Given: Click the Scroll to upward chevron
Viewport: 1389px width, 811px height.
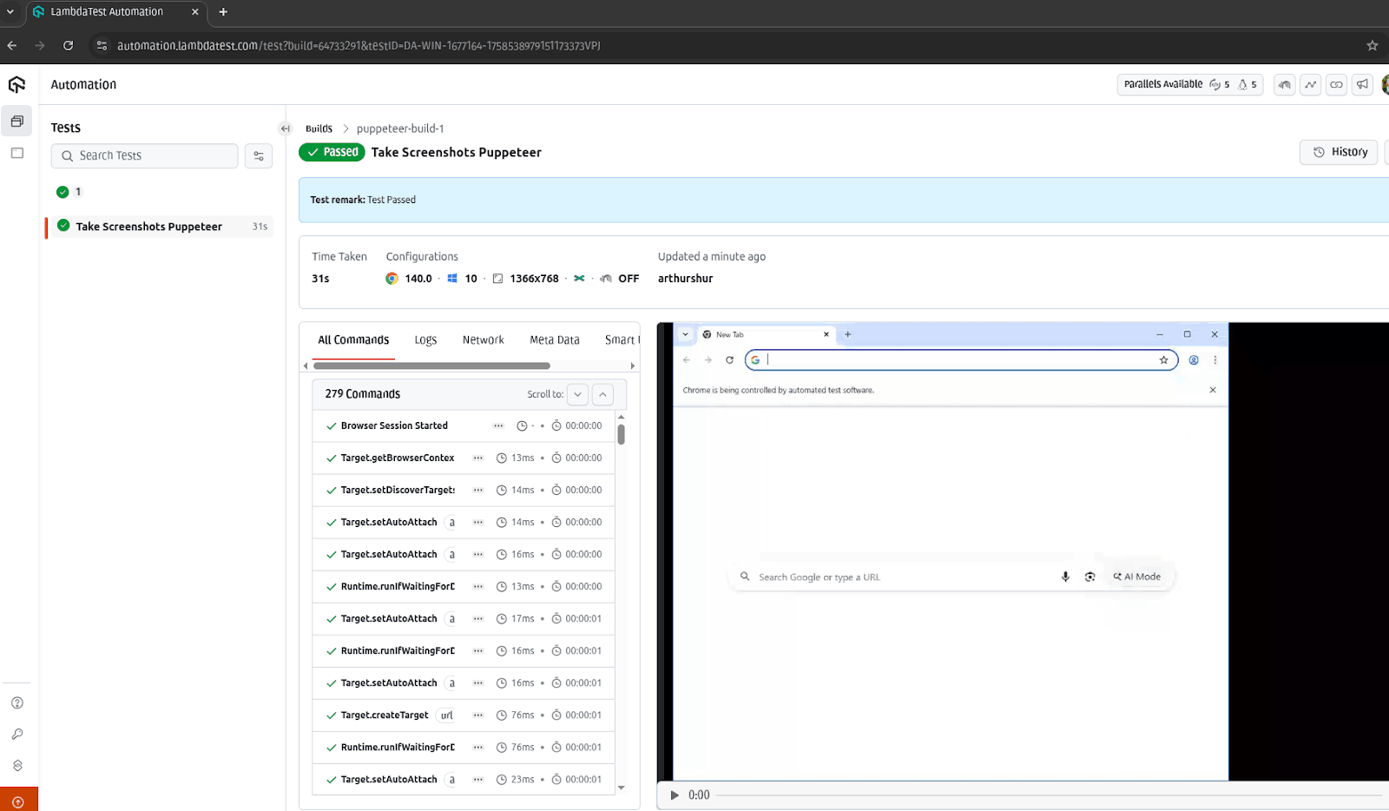Looking at the screenshot, I should click(602, 394).
